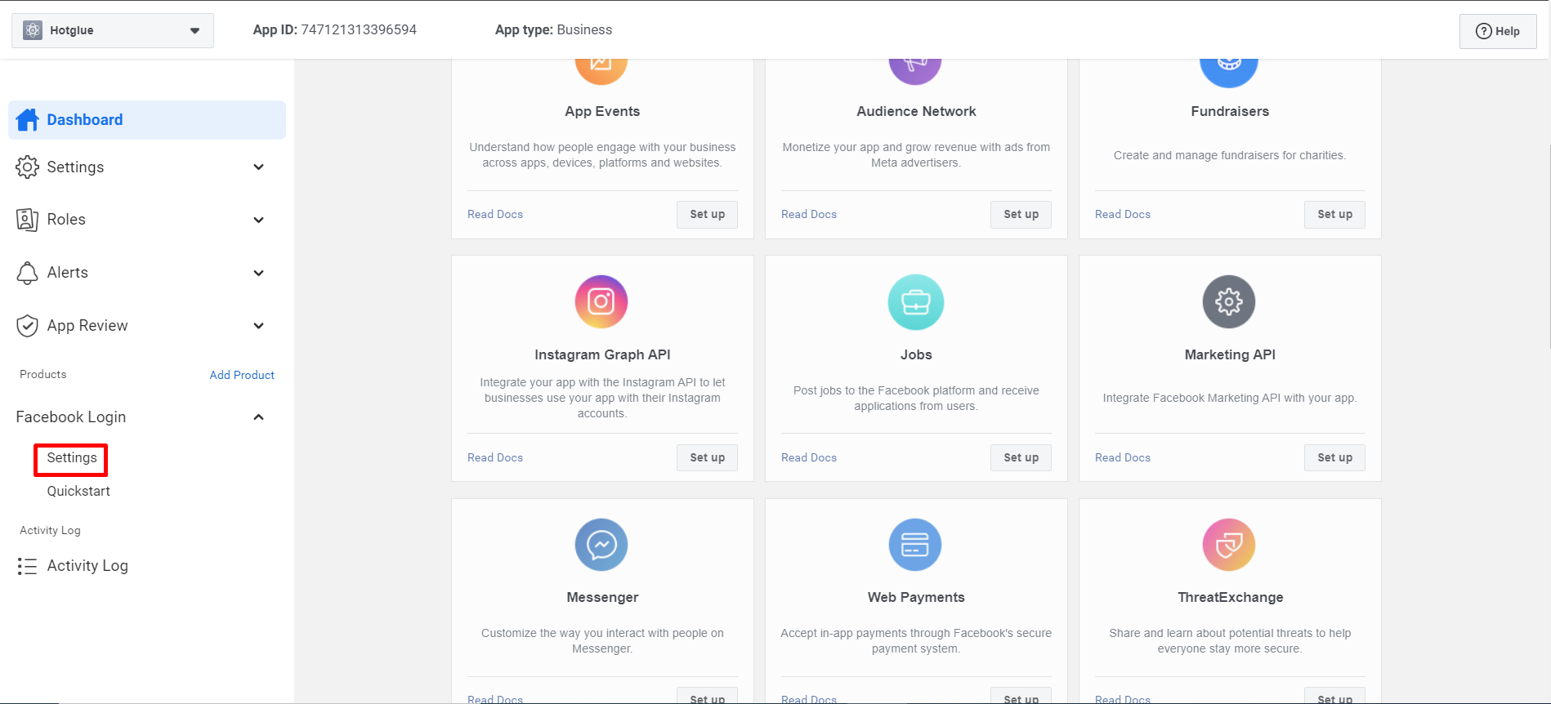Set up Marketing API
Viewport: 1551px width, 704px height.
point(1335,457)
